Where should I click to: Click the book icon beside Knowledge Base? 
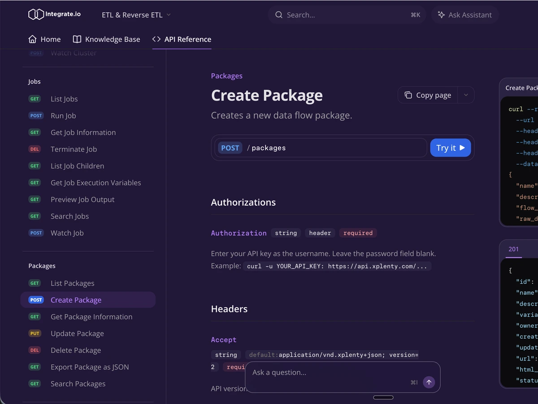[77, 39]
